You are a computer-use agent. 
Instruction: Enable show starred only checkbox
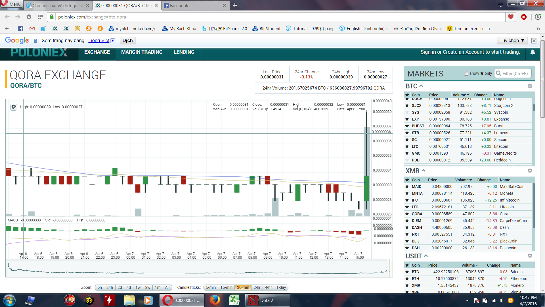(x=466, y=73)
